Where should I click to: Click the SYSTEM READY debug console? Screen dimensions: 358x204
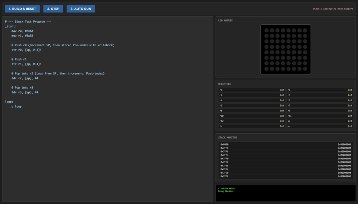click(286, 193)
